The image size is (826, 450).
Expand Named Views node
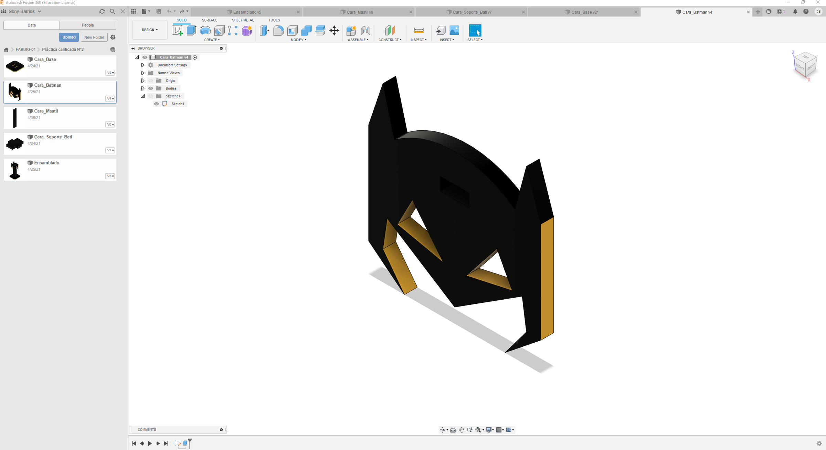pyautogui.click(x=142, y=73)
